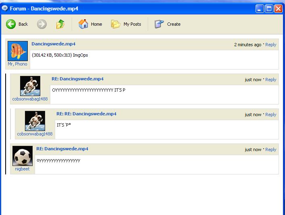
Task: Select the soccer ball avatar
Action: [23, 156]
